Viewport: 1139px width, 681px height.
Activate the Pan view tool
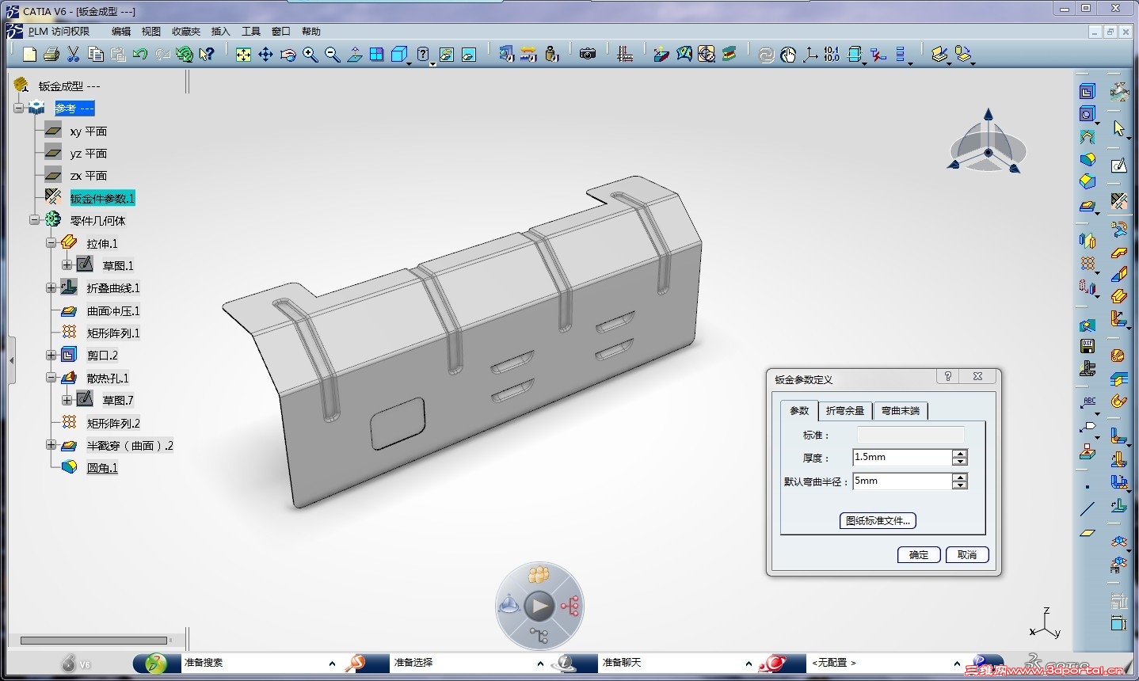(265, 55)
